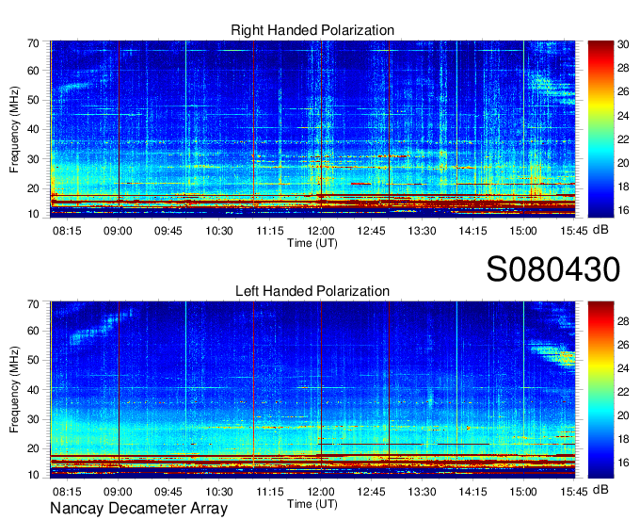
Task: Click the 28 dB value on the Left Handed colorbar
Action: click(x=623, y=321)
